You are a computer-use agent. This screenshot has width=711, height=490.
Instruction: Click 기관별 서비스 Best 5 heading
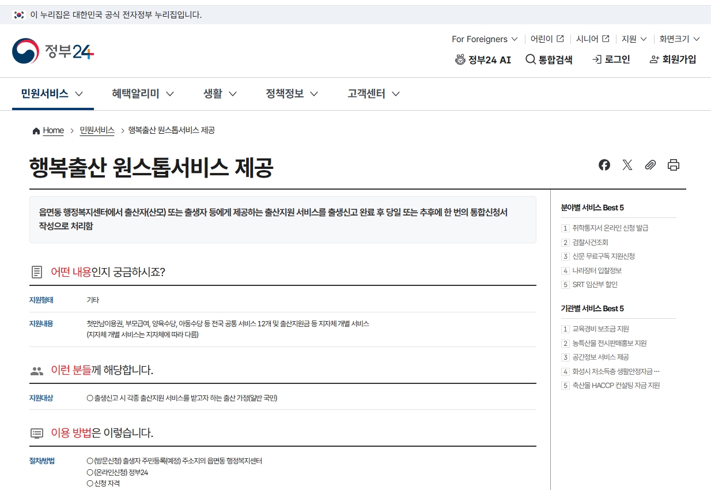(x=592, y=308)
